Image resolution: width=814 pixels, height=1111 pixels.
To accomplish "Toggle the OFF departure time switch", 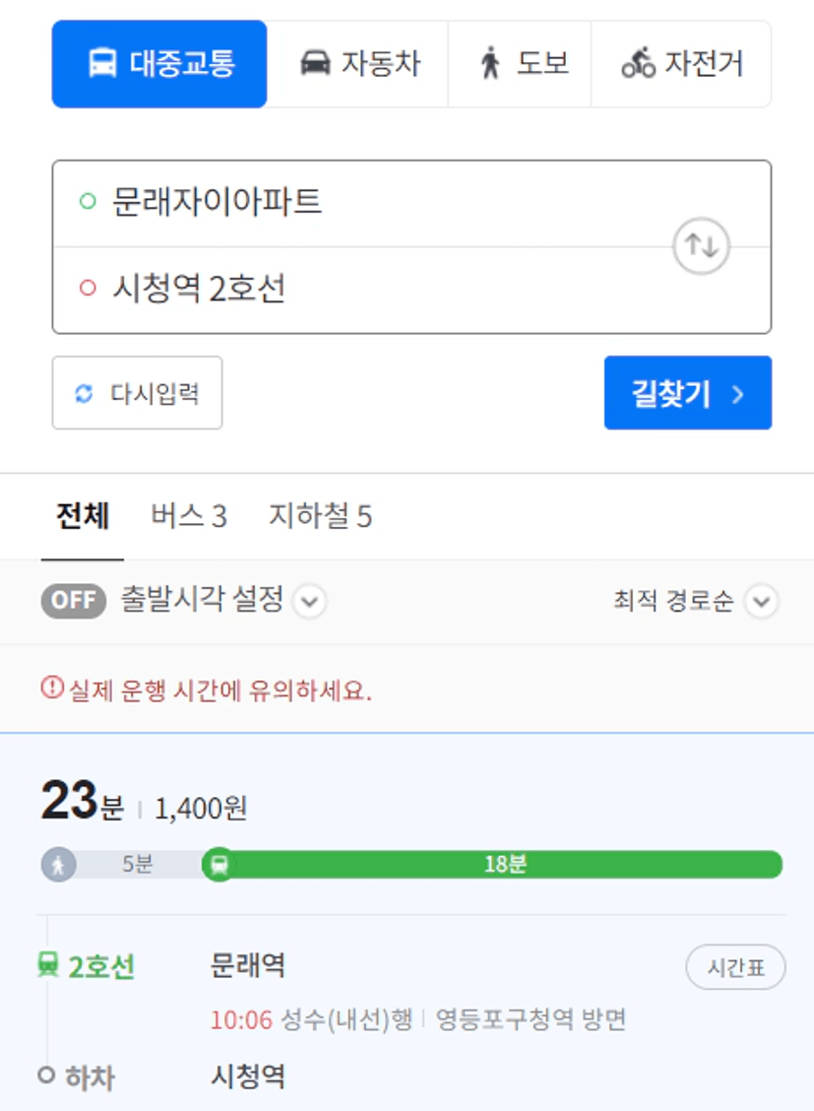I will coord(74,601).
